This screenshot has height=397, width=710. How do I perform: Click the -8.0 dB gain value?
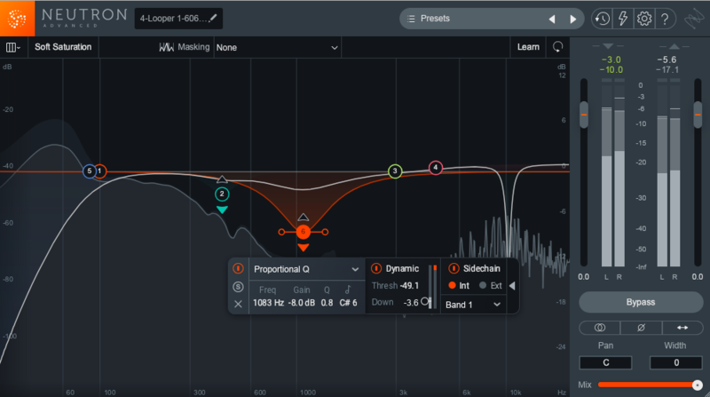click(302, 303)
